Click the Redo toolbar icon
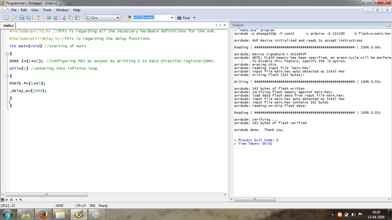This screenshot has width=392, height=220. coord(55,18)
